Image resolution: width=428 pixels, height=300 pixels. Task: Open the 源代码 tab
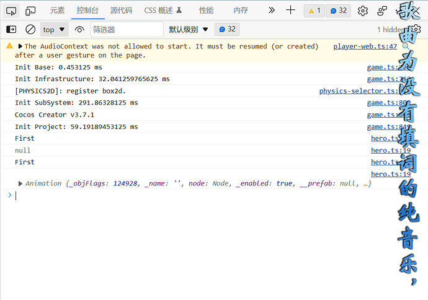point(121,11)
